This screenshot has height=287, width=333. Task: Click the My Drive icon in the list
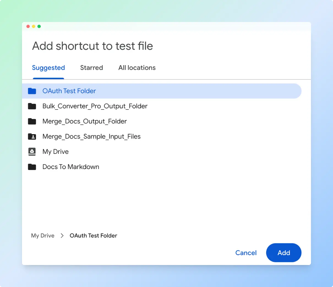click(x=32, y=151)
